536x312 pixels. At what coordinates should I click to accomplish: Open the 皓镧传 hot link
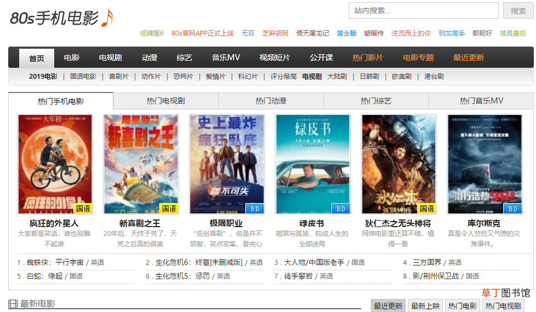point(373,33)
